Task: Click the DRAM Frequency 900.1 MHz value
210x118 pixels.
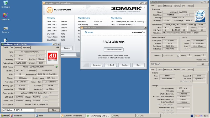Action: [183, 88]
